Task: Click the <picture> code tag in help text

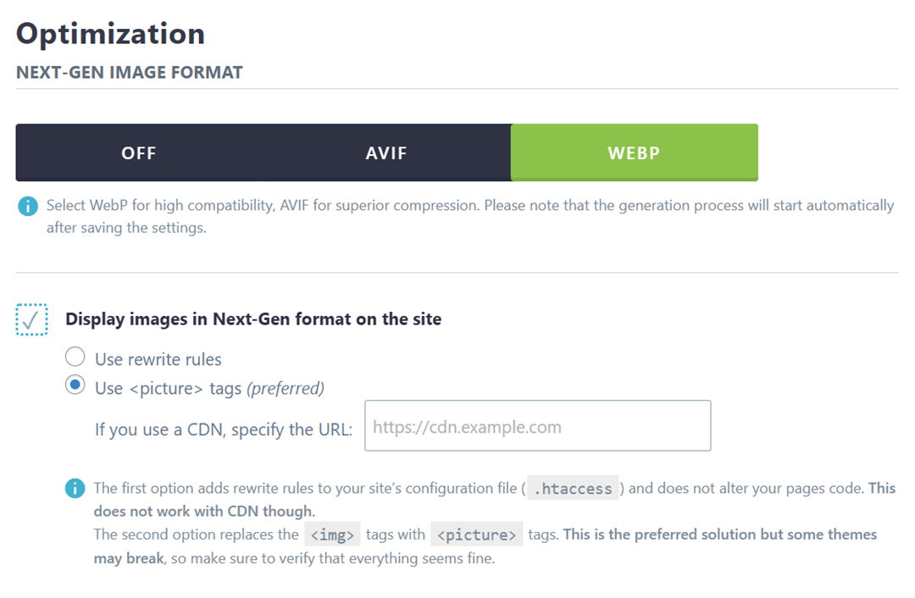Action: (477, 534)
